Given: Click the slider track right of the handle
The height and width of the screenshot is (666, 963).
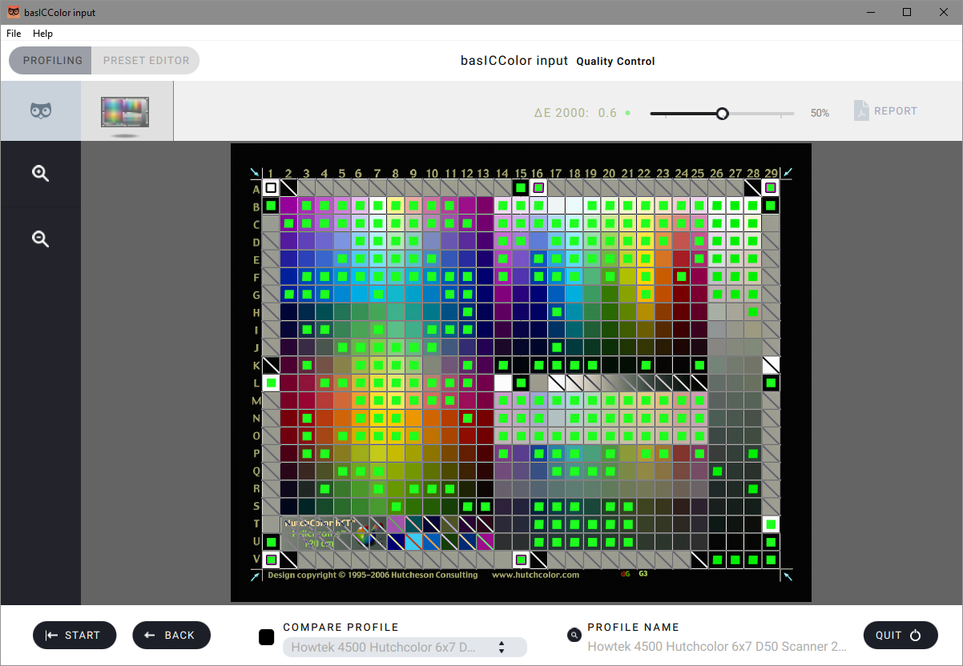Looking at the screenshot, I should coord(761,114).
